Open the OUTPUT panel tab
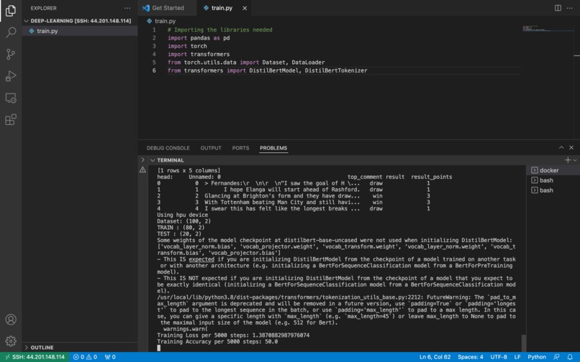The width and height of the screenshot is (580, 362). click(211, 148)
